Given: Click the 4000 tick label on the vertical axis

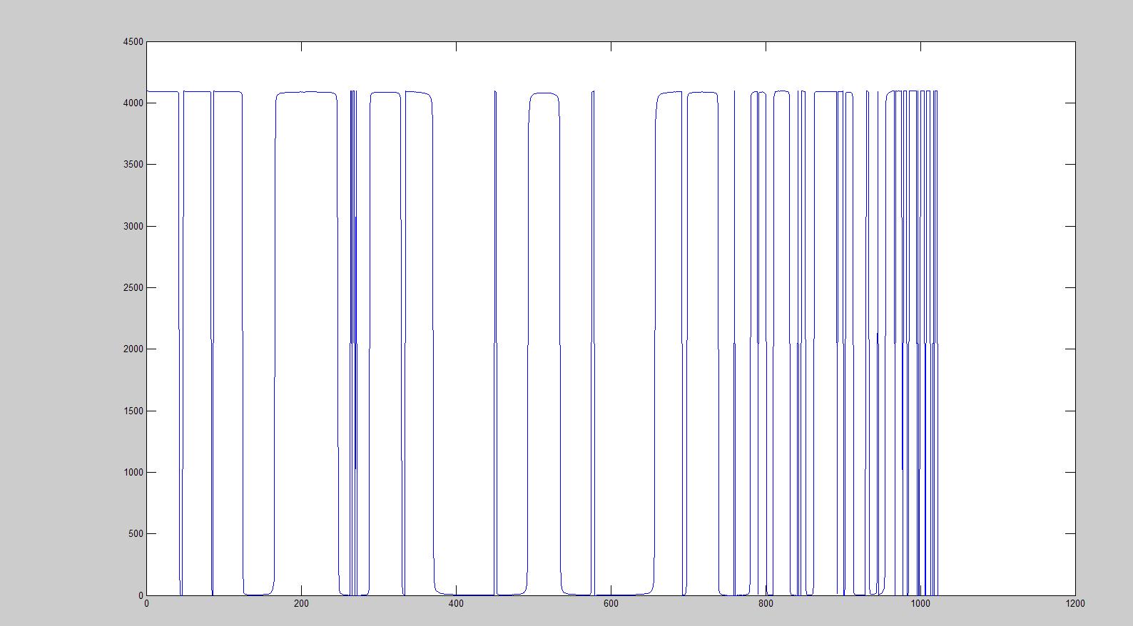Looking at the screenshot, I should click(133, 103).
